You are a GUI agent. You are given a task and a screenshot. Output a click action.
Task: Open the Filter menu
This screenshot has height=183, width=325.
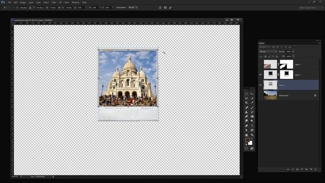tap(54, 3)
